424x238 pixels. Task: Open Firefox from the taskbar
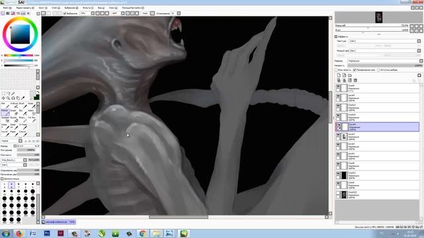[19, 233]
